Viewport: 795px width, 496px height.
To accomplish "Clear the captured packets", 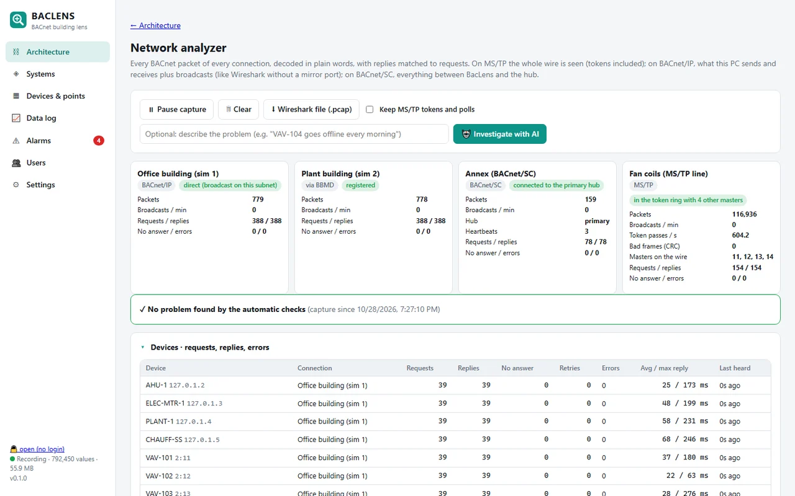I will (x=238, y=109).
